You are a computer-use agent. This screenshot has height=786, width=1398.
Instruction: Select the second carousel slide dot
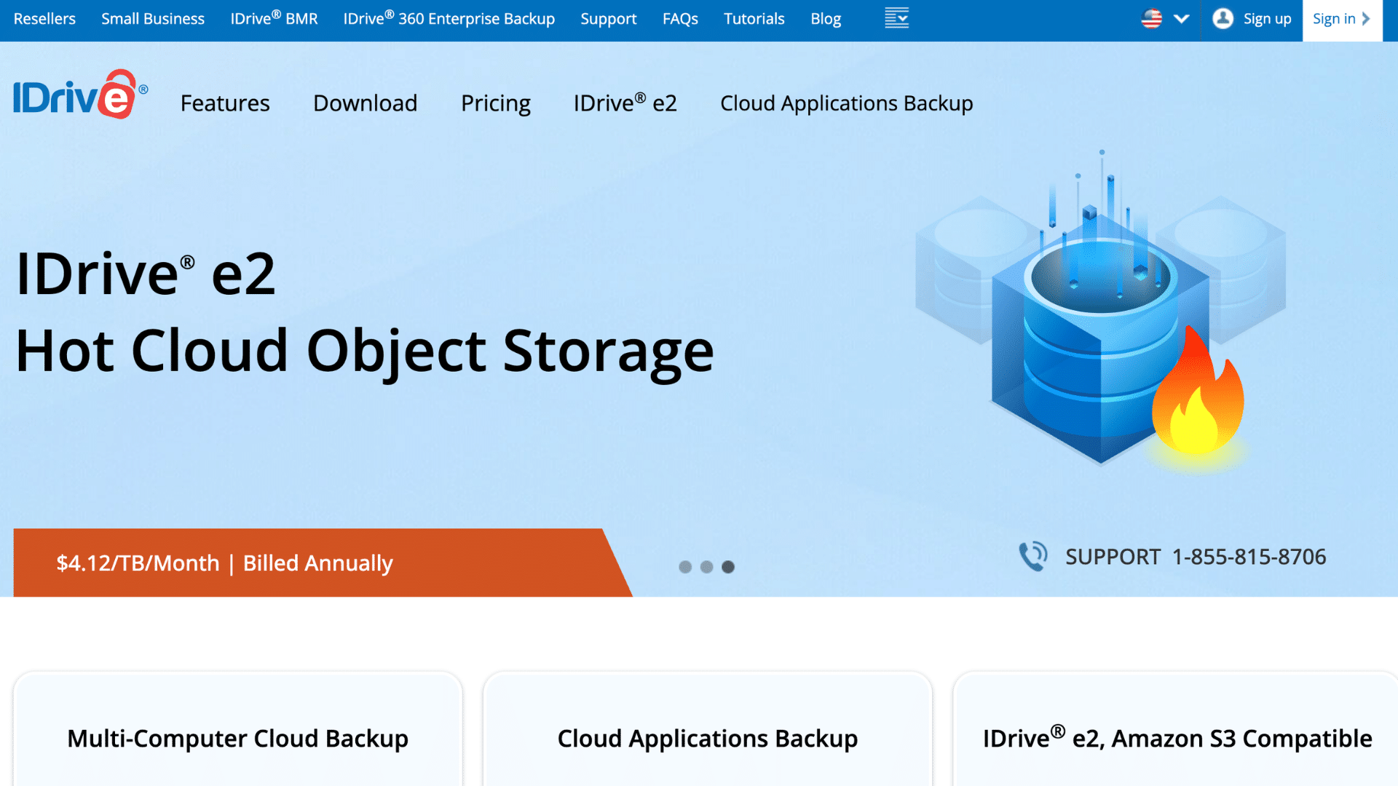pos(706,567)
